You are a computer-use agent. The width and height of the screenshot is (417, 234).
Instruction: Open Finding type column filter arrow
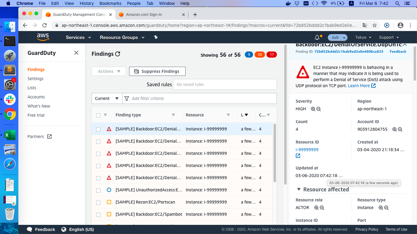point(173,115)
